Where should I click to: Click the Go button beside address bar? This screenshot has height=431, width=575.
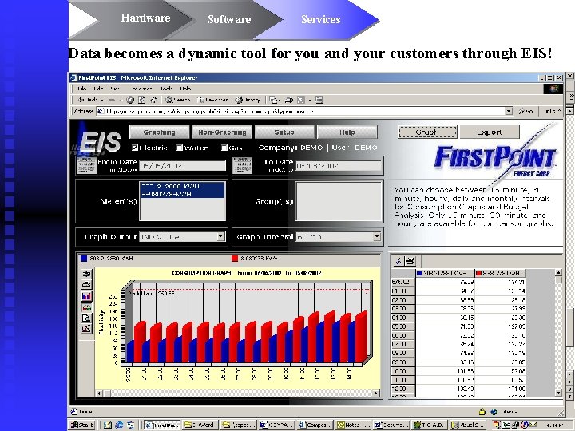click(525, 111)
